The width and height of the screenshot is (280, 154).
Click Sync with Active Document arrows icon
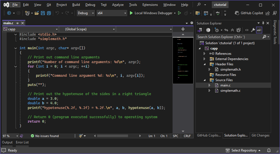[226, 30]
